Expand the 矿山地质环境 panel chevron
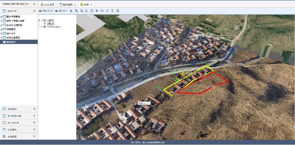Image resolution: width=295 pixels, height=145 pixels. pos(34,116)
